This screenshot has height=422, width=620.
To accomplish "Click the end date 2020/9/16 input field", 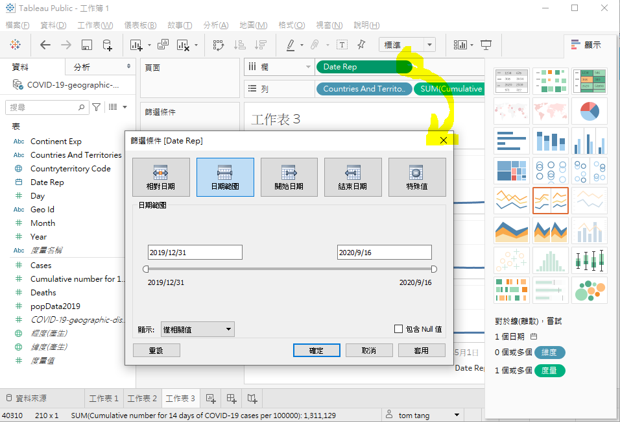I will [385, 252].
